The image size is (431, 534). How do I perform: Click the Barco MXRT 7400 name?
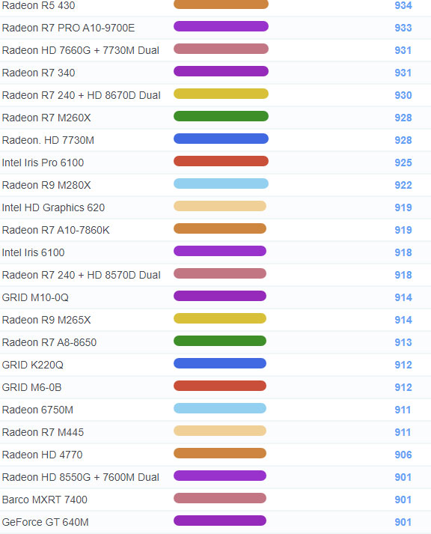(x=45, y=500)
